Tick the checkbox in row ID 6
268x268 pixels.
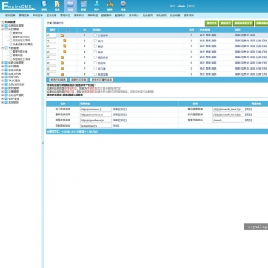coord(95,63)
